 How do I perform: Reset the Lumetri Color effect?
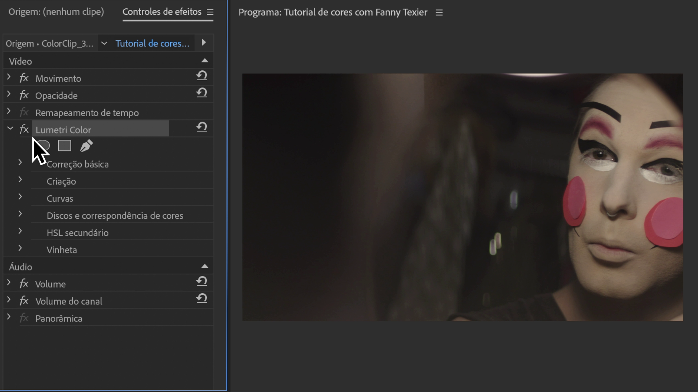(202, 127)
